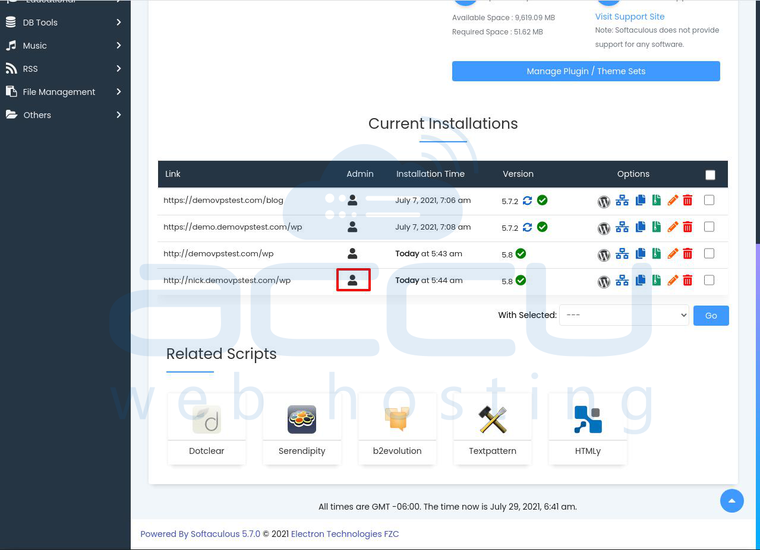Screen dimensions: 760x550
Task: Remove nick.demovpstest.com/wp using trash icon
Action: [x=688, y=281]
